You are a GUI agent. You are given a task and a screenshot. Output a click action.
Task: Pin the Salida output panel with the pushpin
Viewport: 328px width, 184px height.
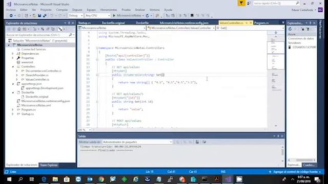click(278, 136)
